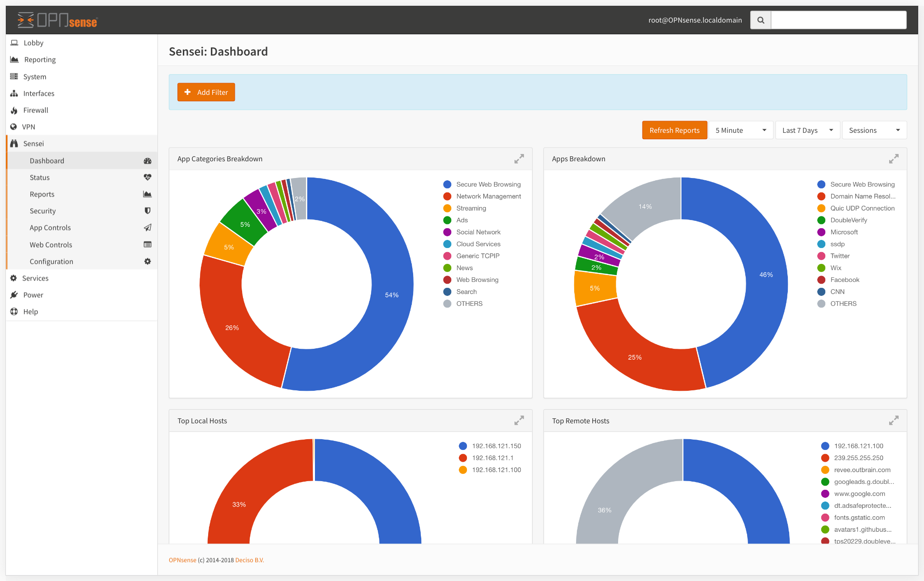Screen dimensions: 924x581
Task: Click the Refresh Reports button
Action: (674, 130)
